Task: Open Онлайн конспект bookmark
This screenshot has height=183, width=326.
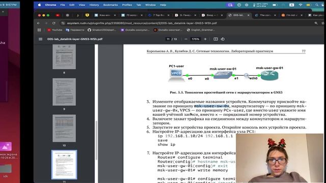Action: [x=168, y=30]
